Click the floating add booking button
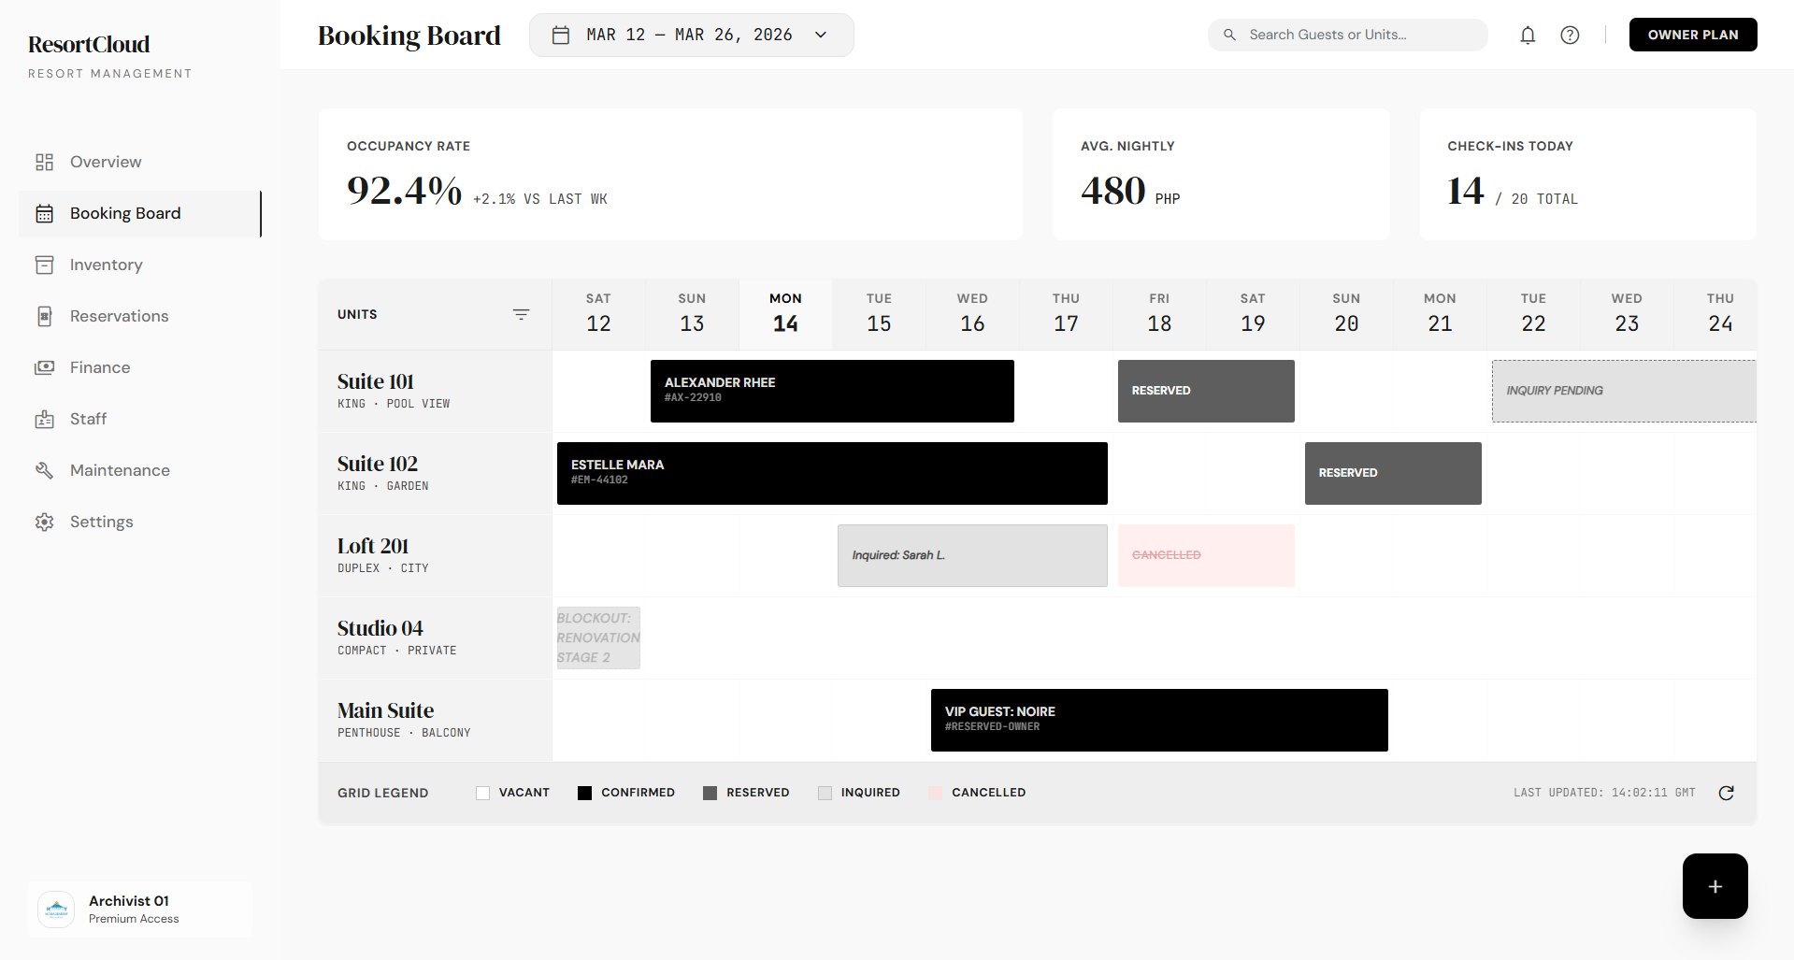This screenshot has height=960, width=1794. click(1715, 886)
